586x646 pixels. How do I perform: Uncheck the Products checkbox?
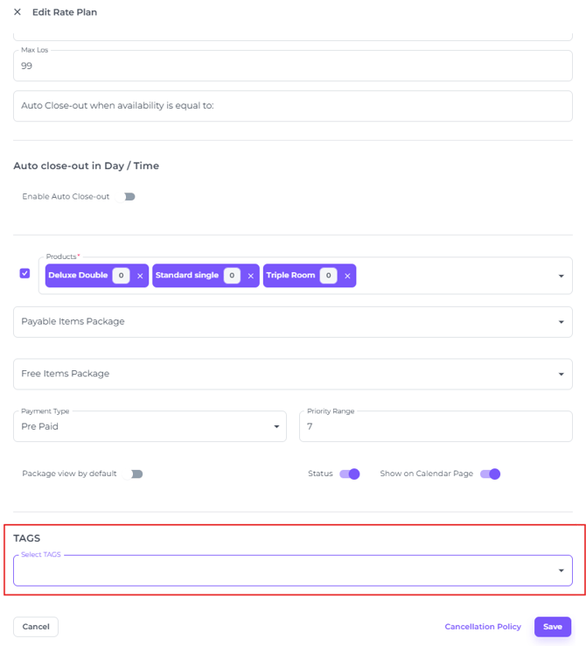[24, 273]
